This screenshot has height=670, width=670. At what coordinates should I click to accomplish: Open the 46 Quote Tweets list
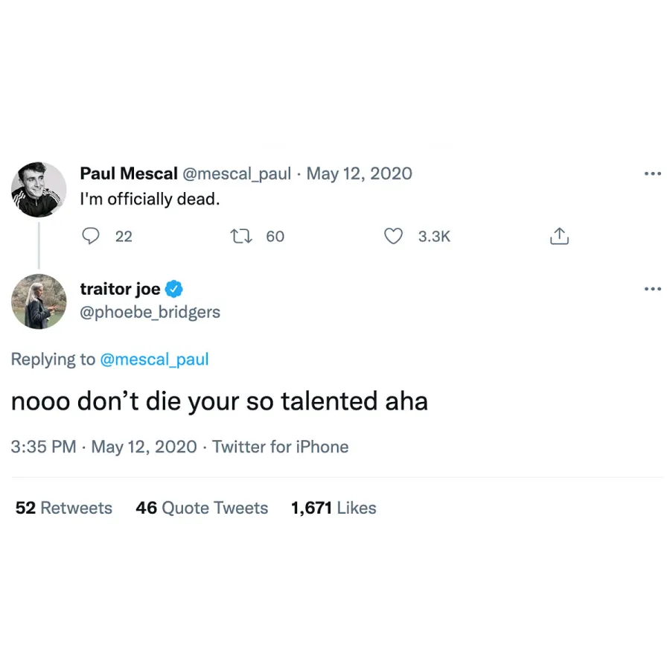(201, 508)
